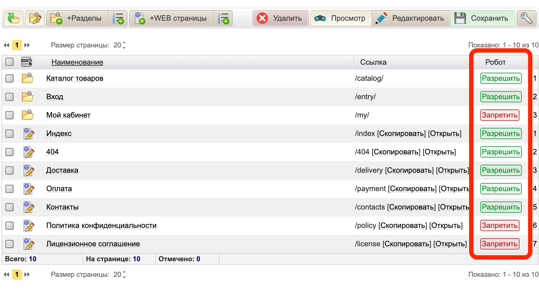
Task: Toggle robot Запретить for Лицензионное соглашение
Action: tap(500, 244)
